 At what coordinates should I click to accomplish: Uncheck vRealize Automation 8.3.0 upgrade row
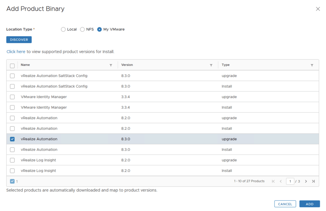pos(12,139)
